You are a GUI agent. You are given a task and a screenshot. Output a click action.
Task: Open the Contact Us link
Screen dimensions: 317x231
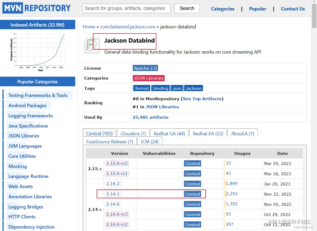(x=293, y=9)
